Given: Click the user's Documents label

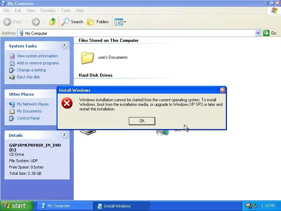Looking at the screenshot, I should [113, 57].
